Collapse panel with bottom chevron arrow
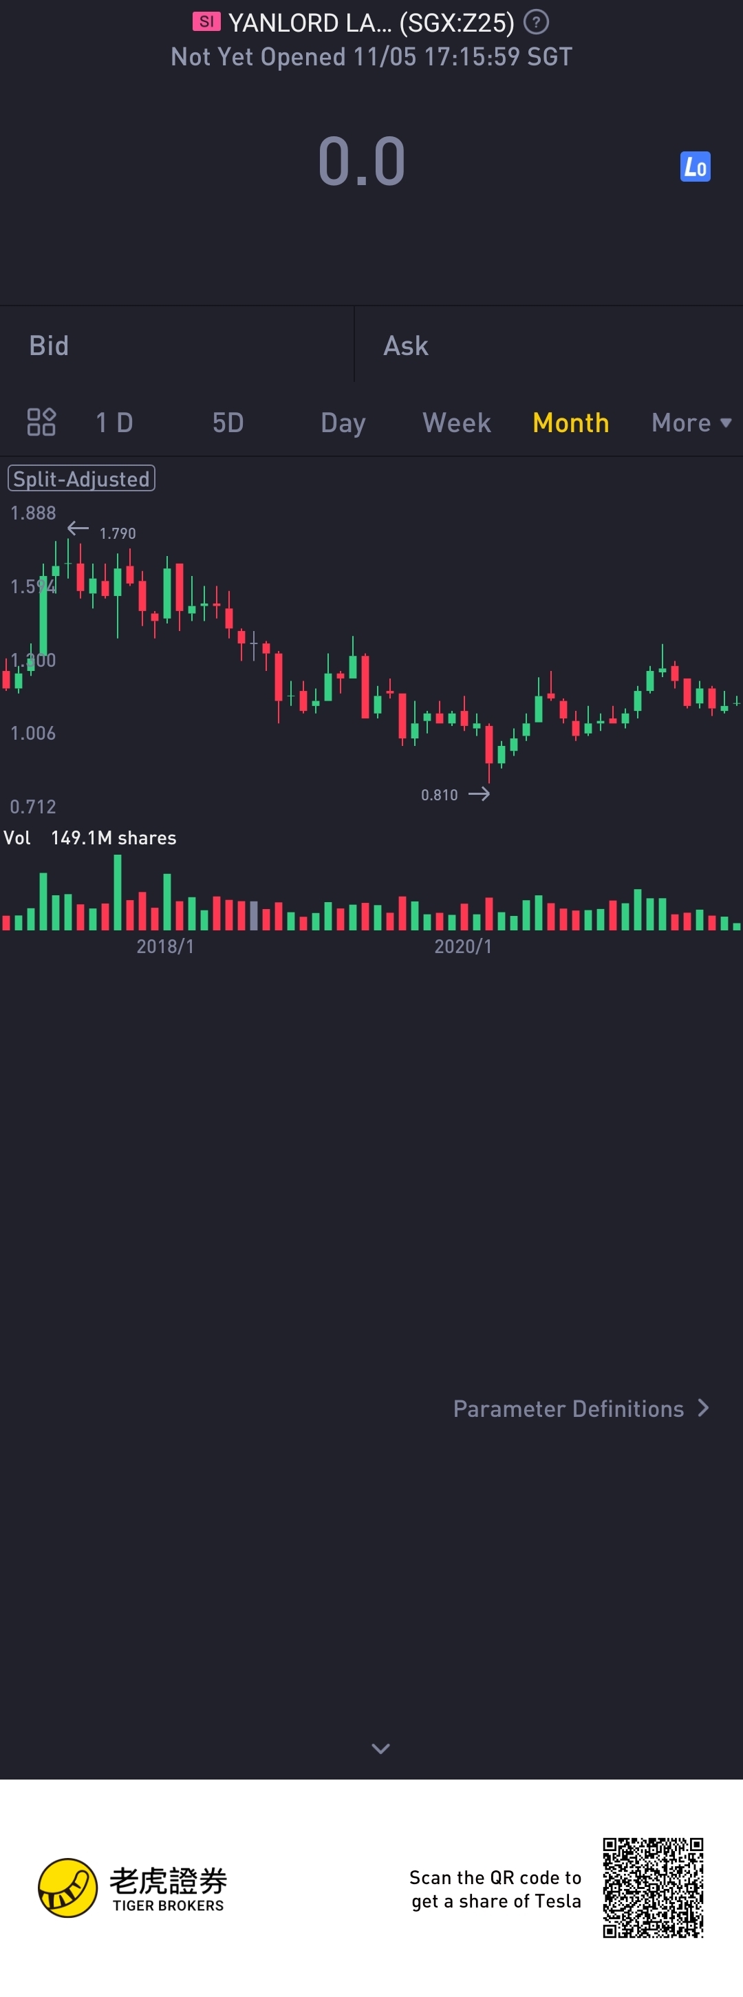 tap(380, 1748)
